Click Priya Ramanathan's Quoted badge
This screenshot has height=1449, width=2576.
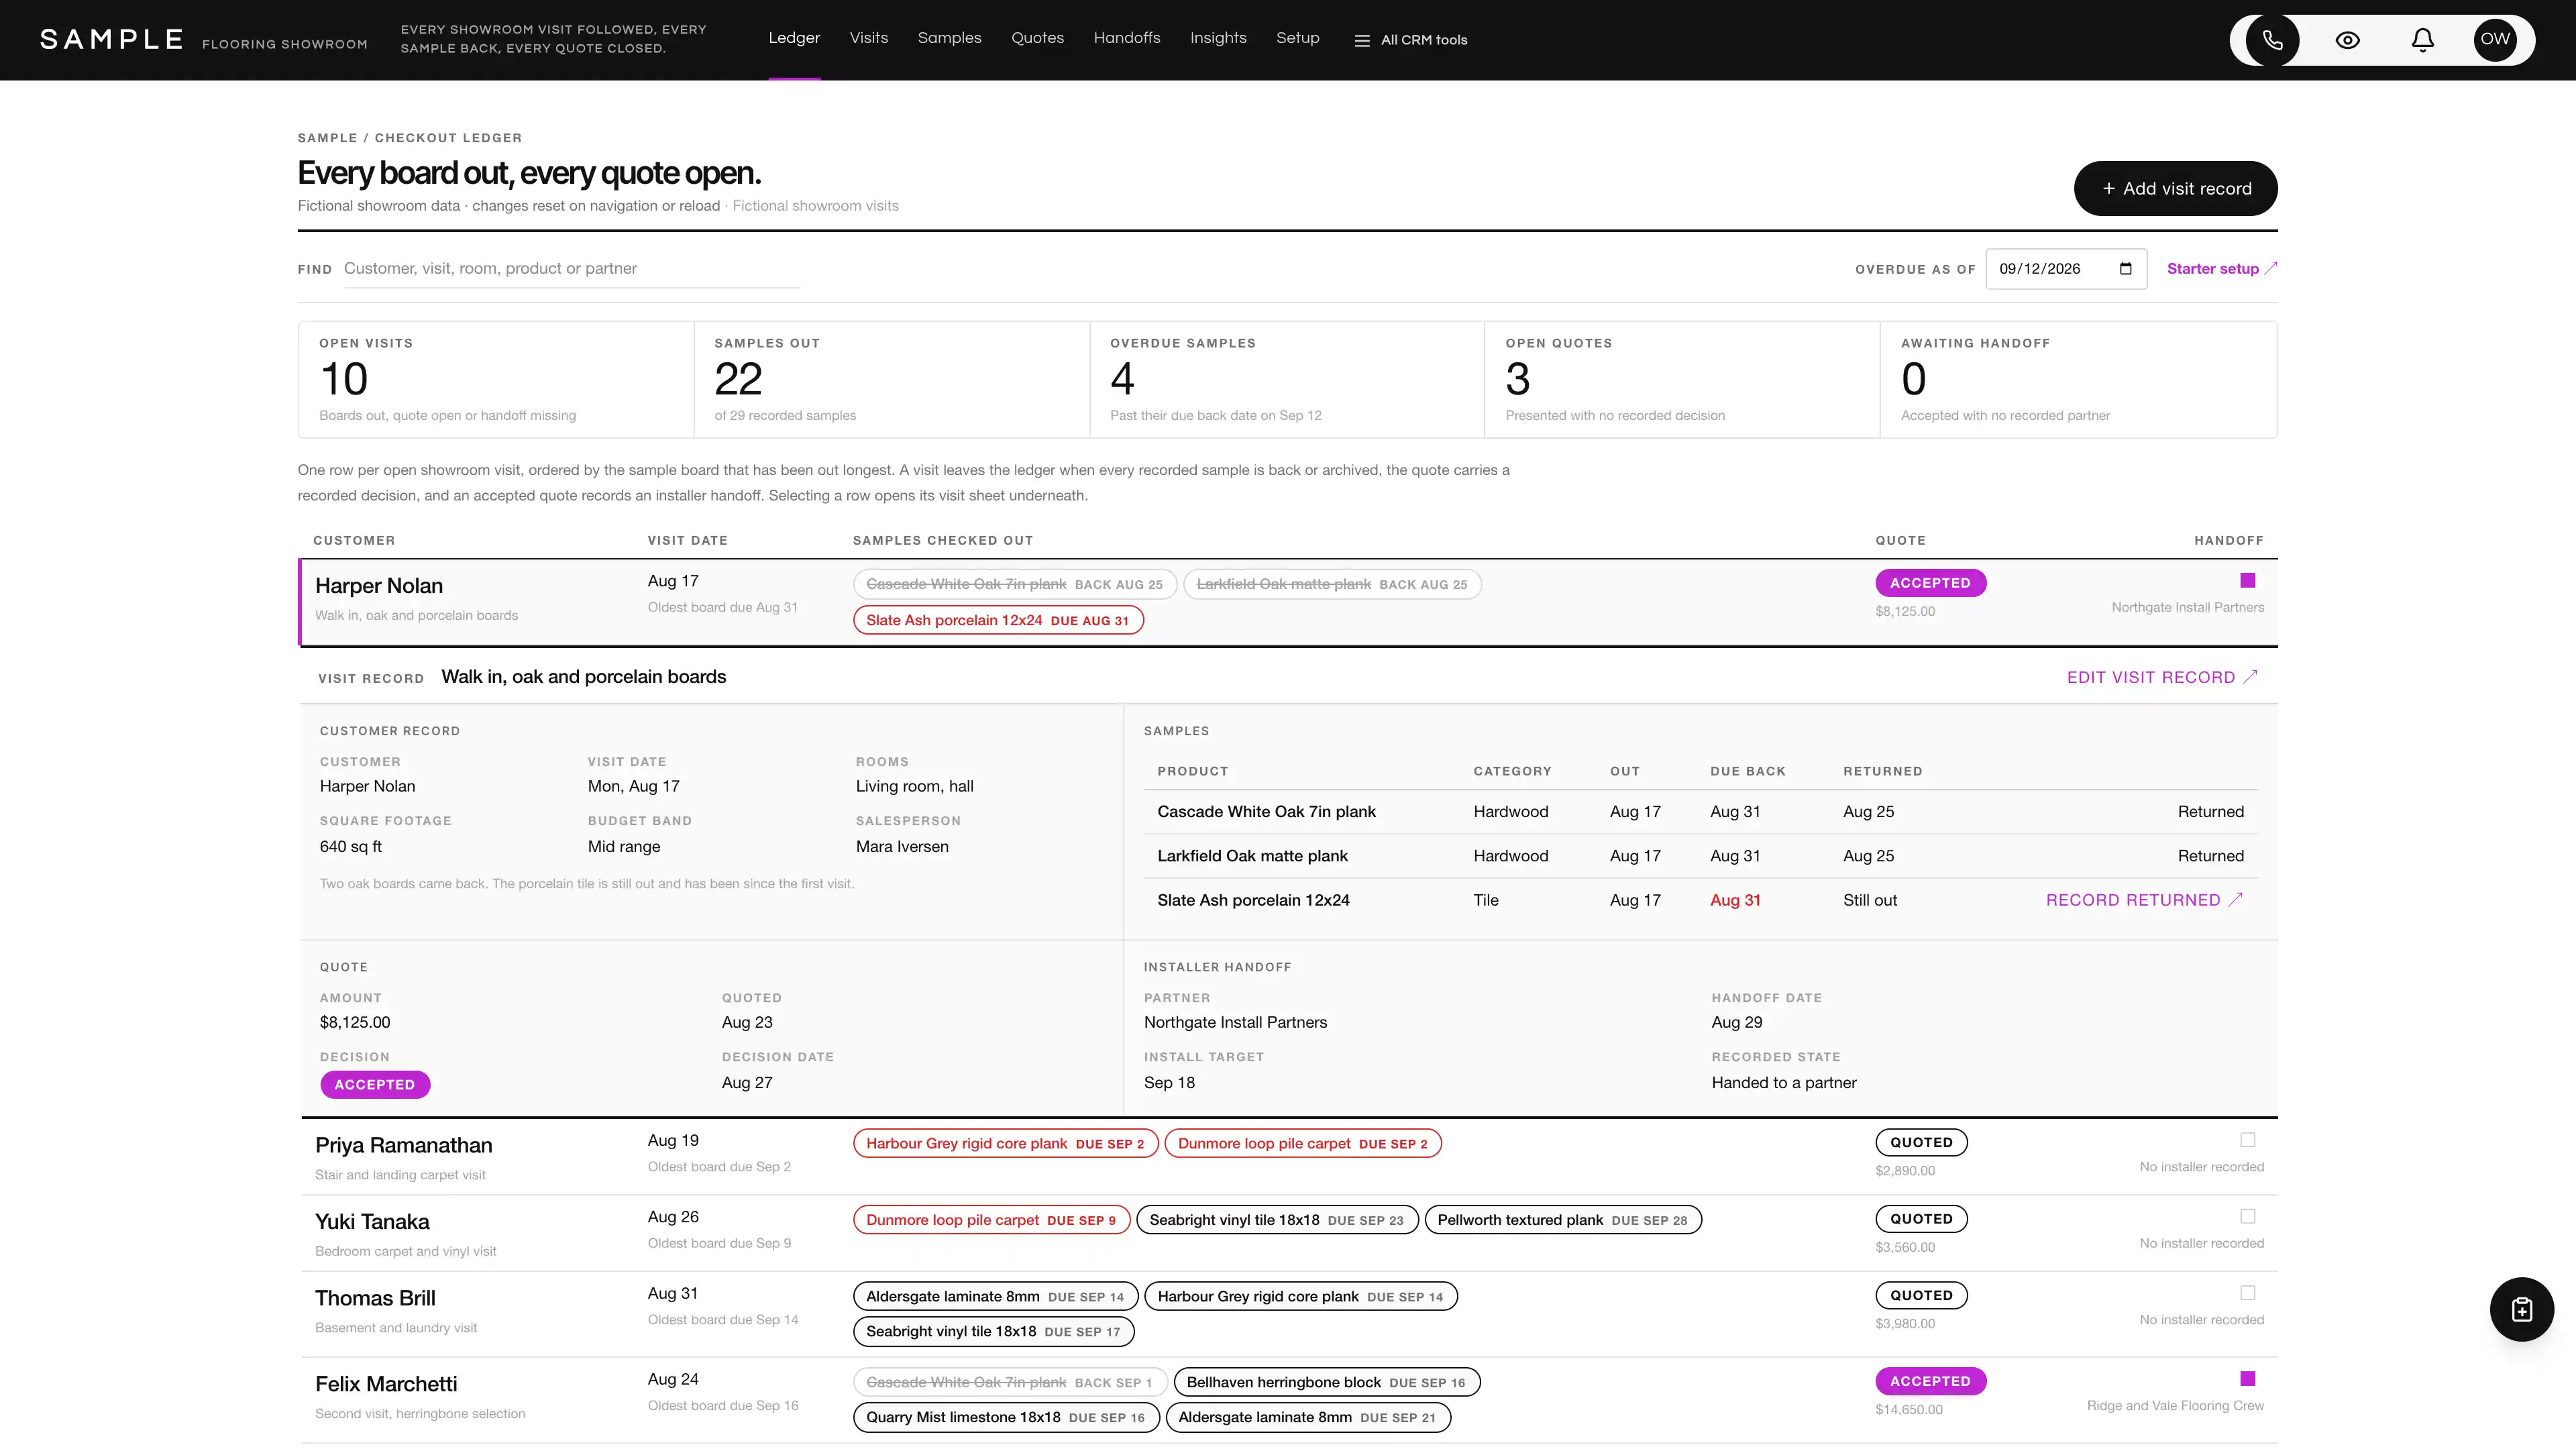coord(1921,1143)
